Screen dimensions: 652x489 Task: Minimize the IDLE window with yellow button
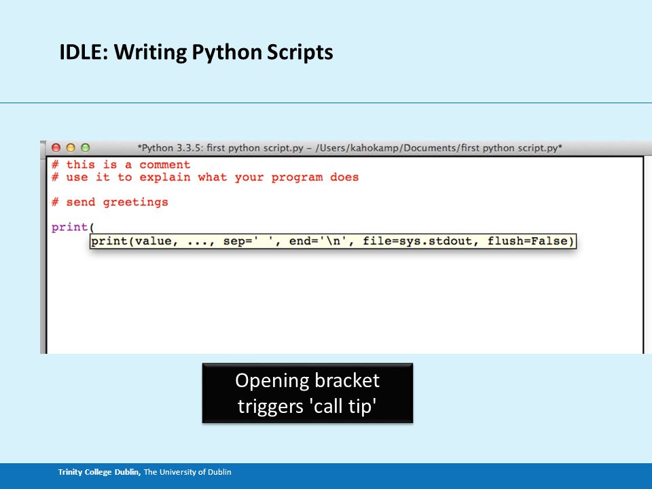tap(71, 147)
